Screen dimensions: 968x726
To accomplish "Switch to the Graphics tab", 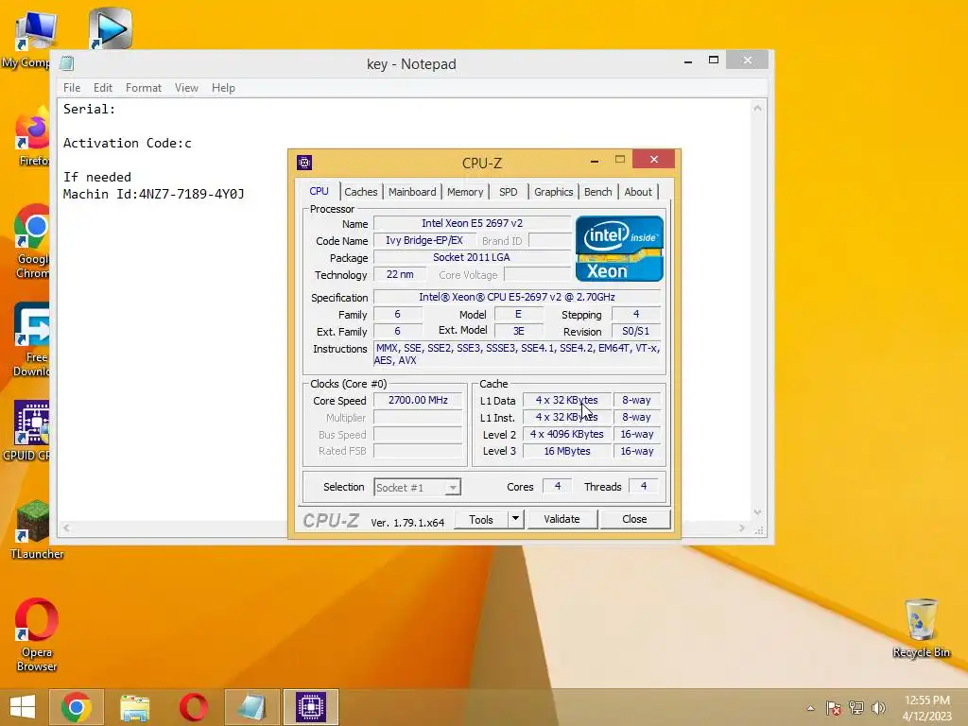I will (553, 192).
